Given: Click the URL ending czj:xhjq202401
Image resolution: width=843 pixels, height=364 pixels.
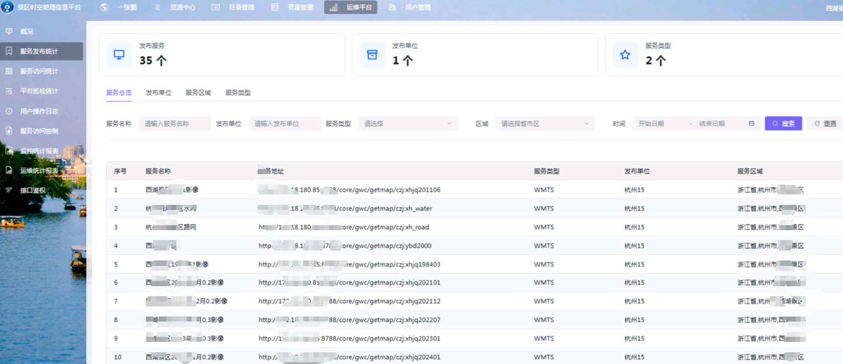Looking at the screenshot, I should click(349, 357).
